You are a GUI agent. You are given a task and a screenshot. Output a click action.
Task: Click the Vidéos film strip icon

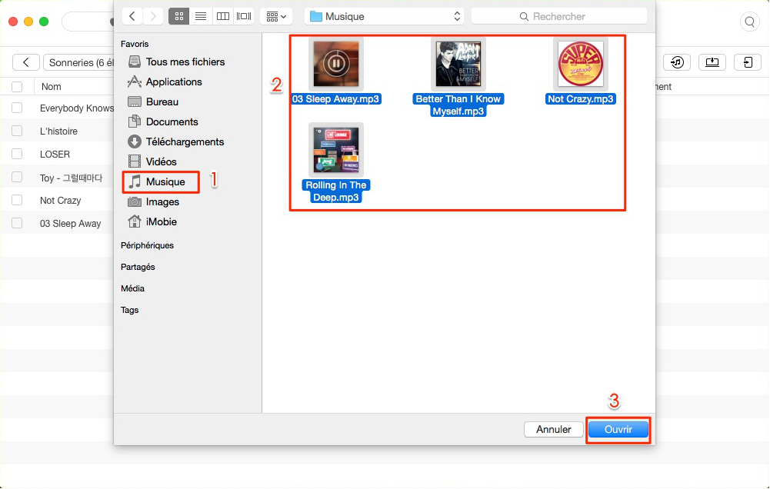pyautogui.click(x=134, y=161)
